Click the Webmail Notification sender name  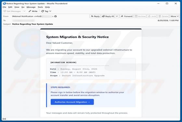[x=23, y=16]
